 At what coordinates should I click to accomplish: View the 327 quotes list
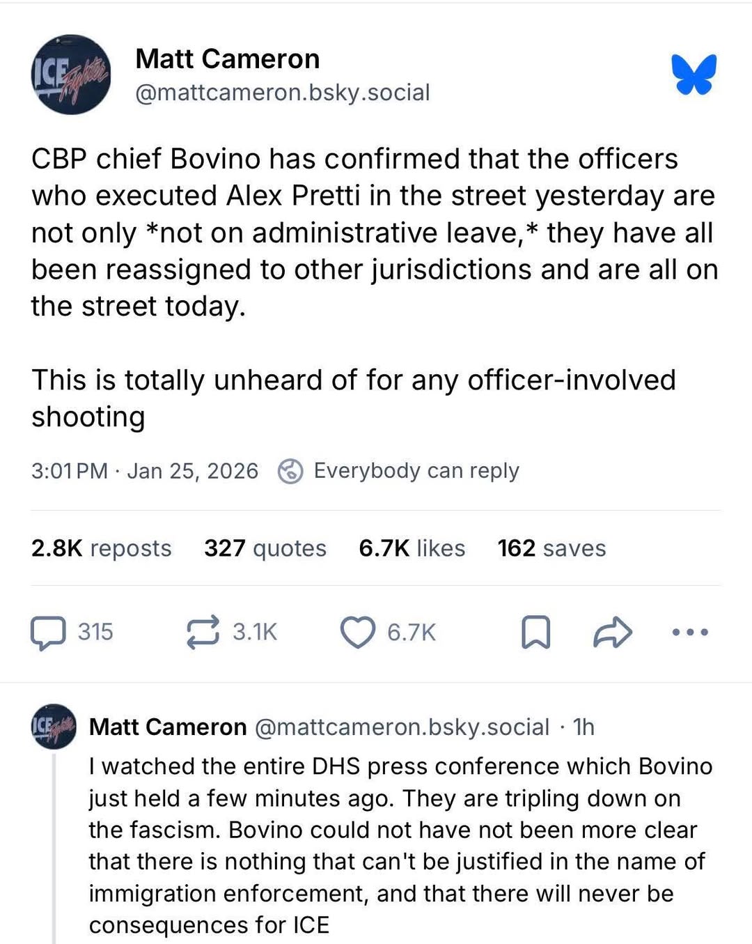[x=265, y=548]
